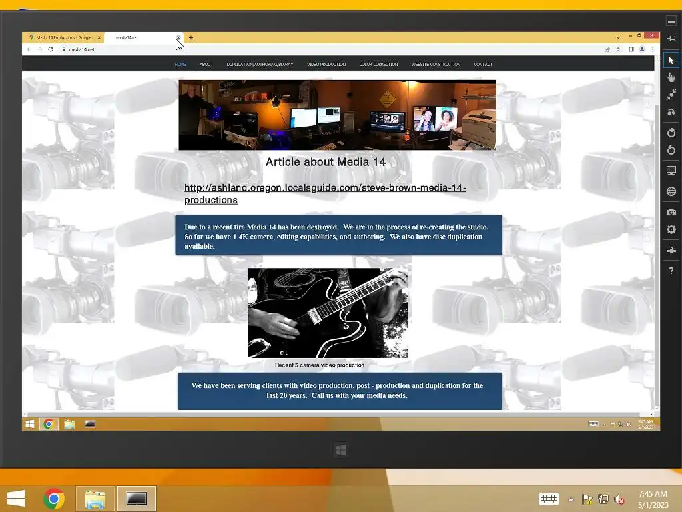Viewport: 682px width, 512px height.
Task: Click the curved-arrow gesture icon in sidebar
Action: tap(671, 112)
